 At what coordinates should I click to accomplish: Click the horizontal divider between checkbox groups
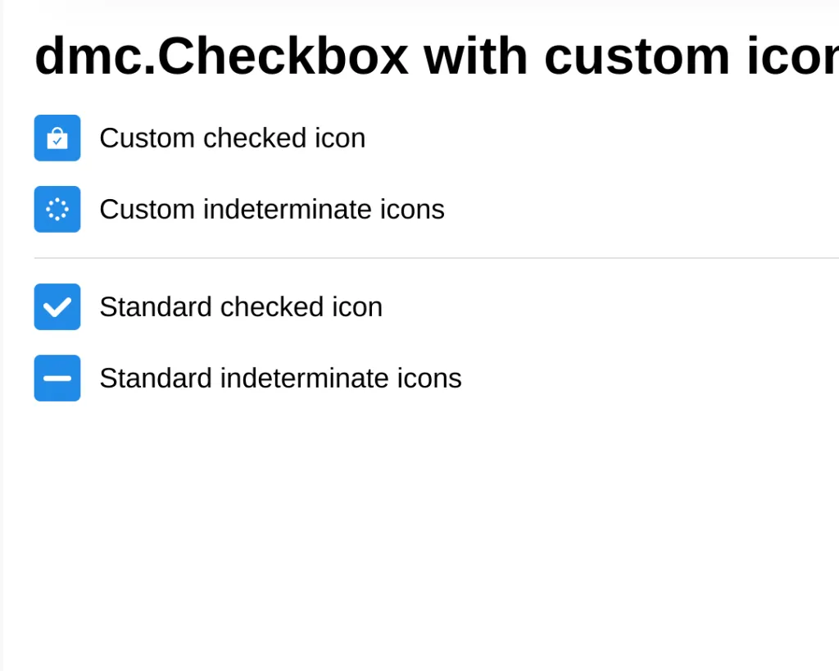point(436,258)
